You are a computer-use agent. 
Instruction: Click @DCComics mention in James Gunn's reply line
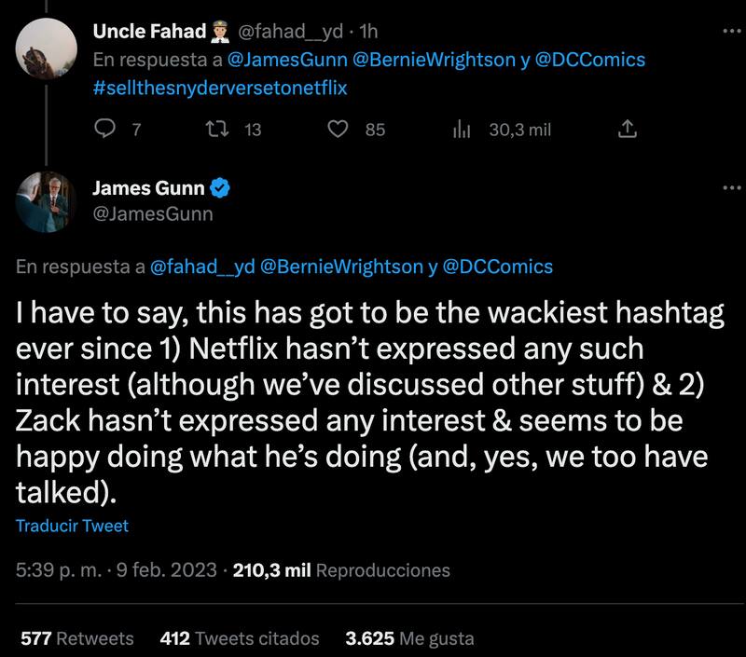pos(497,267)
